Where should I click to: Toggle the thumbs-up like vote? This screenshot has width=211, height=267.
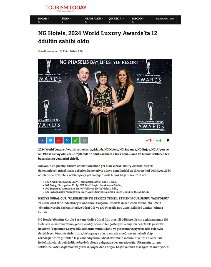pos(159,140)
